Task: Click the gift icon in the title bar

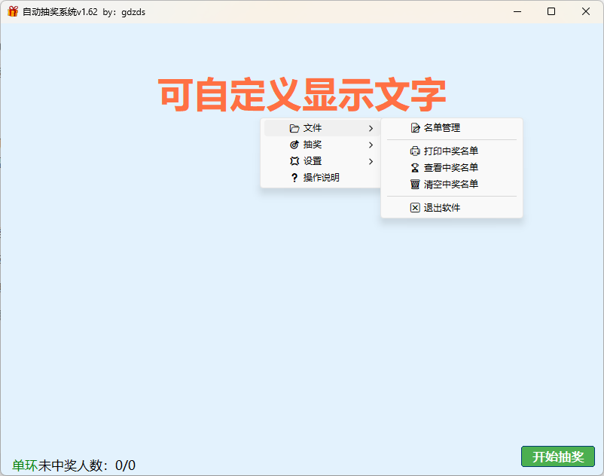Action: point(12,11)
